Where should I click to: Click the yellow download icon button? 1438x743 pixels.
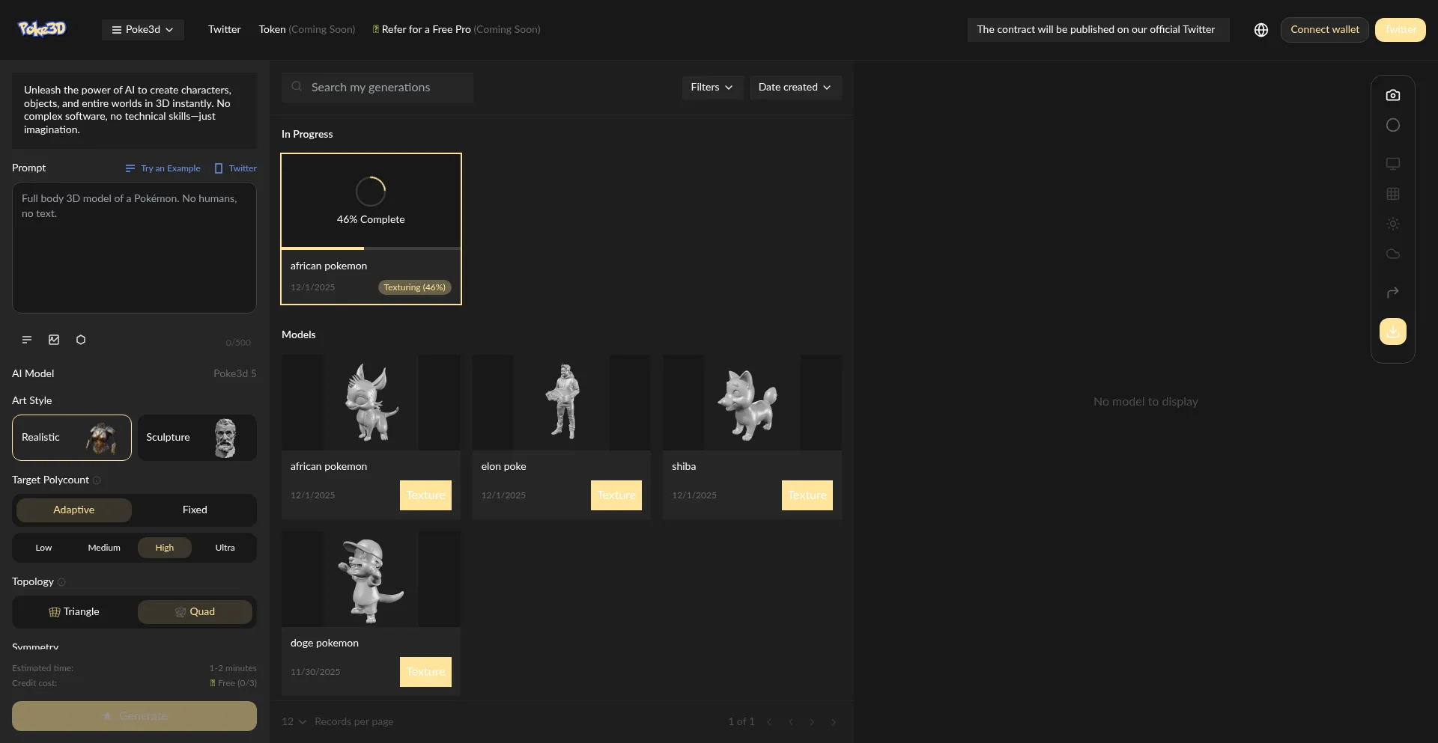tap(1392, 331)
